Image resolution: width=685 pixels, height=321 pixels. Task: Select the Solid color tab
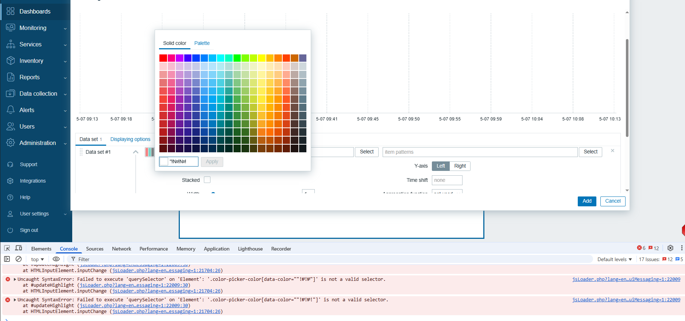[x=175, y=43]
